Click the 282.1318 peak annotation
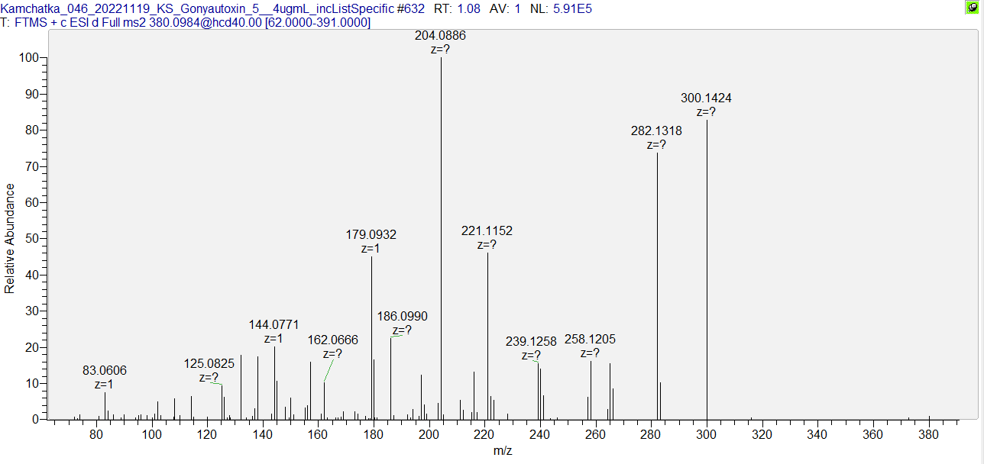984x464 pixels. (x=656, y=130)
